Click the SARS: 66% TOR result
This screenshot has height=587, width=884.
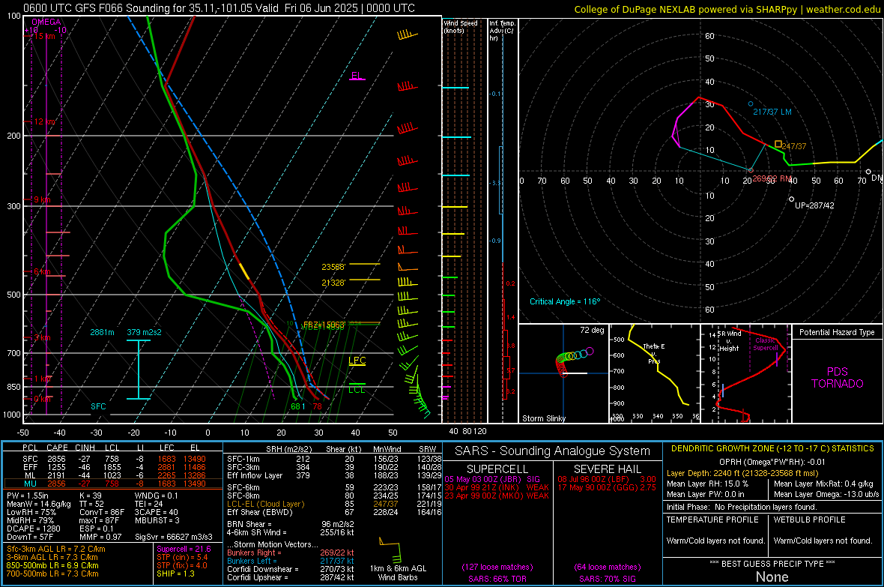coord(497,579)
